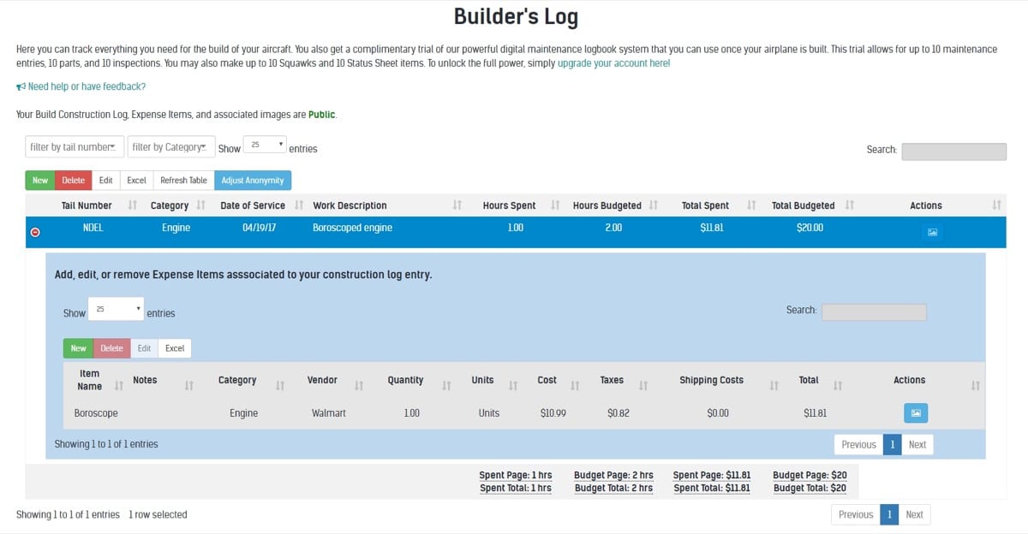Sort outer Actions column arrows

(x=996, y=205)
